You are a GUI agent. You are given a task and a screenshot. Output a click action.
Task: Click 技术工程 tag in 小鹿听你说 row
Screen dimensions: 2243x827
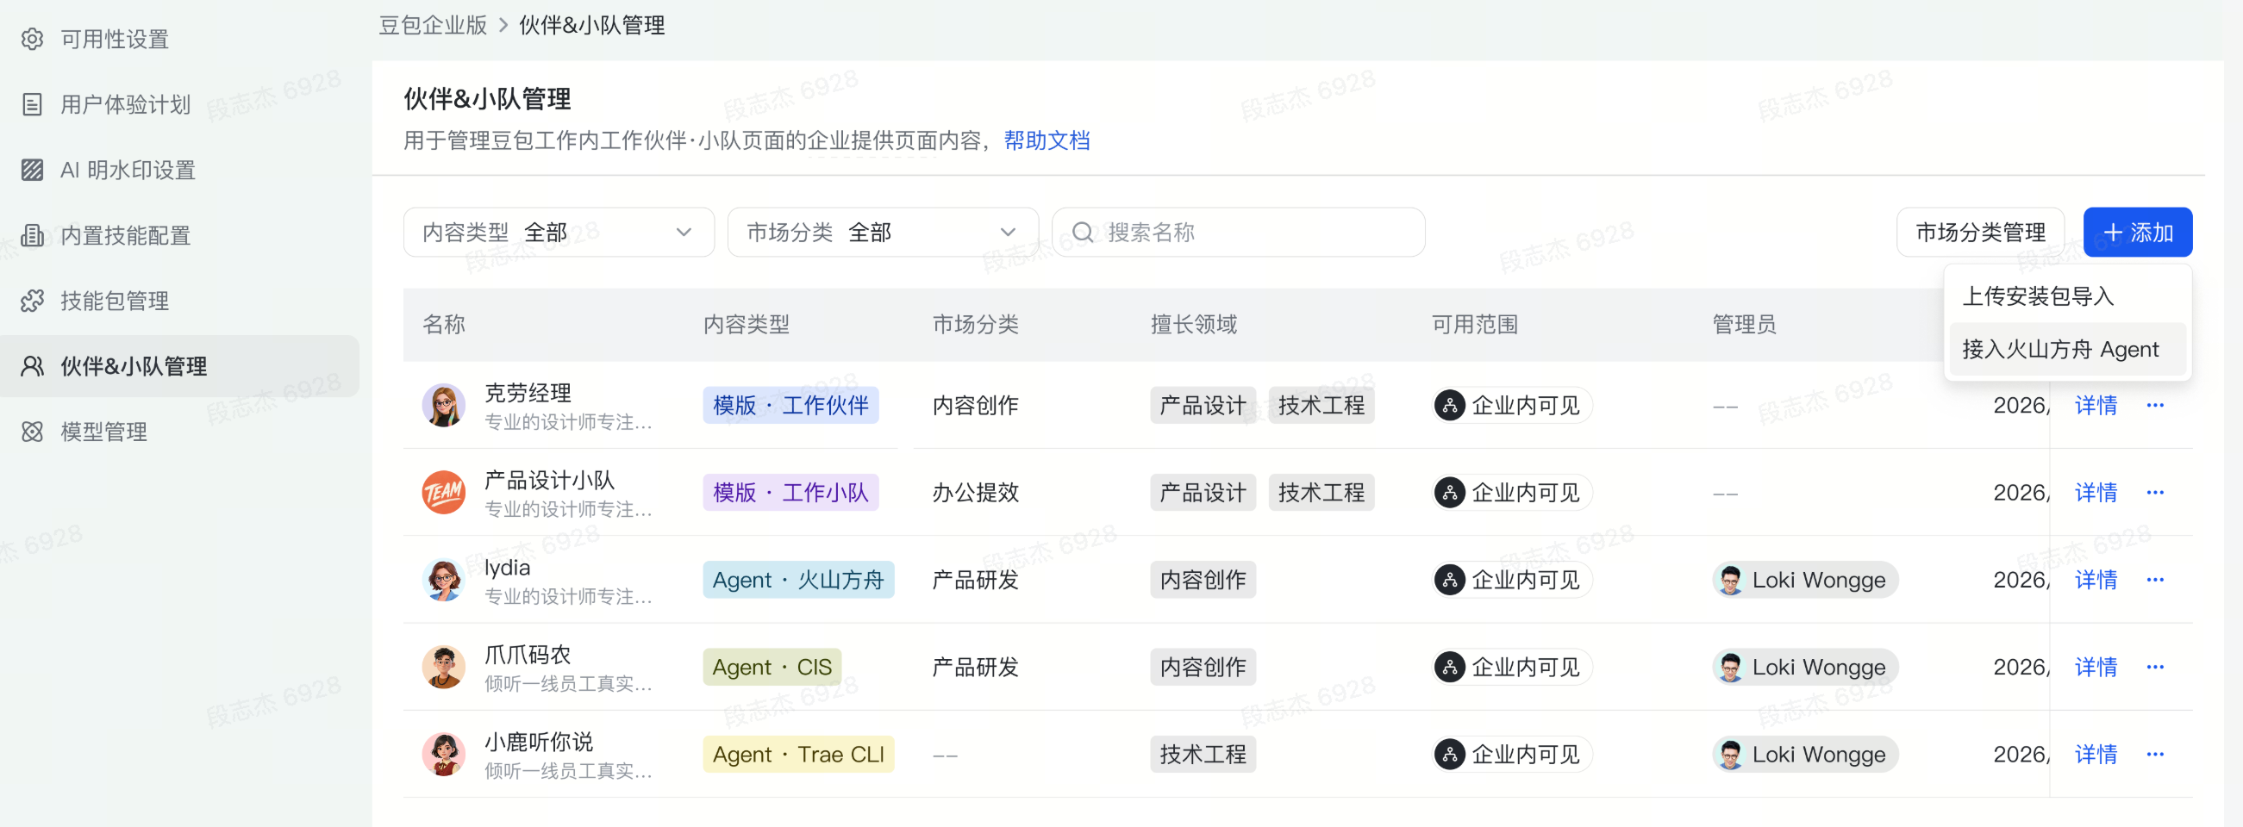pos(1203,754)
